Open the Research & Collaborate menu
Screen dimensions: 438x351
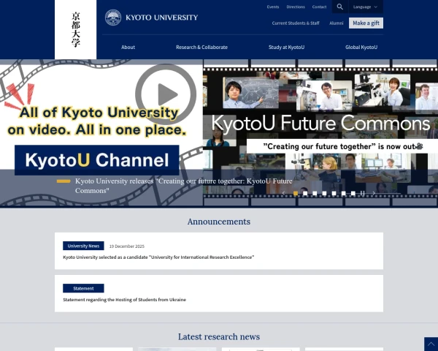201,47
